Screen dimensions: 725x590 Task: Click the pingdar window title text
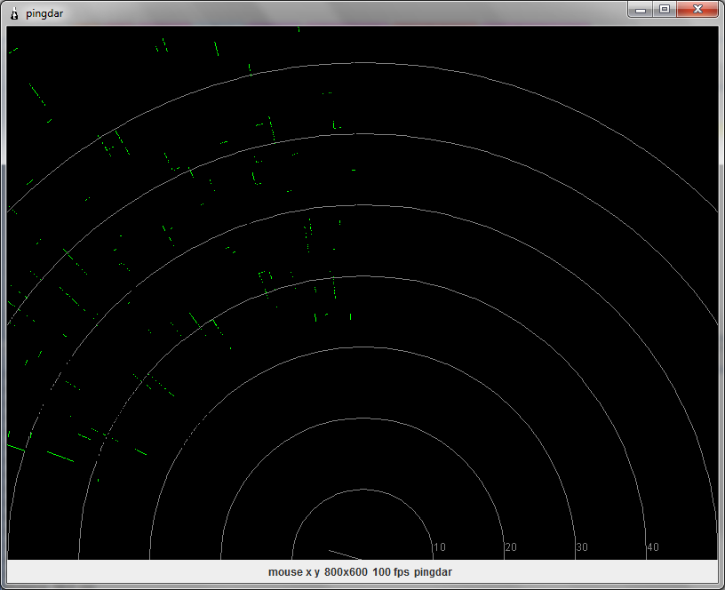(x=44, y=13)
